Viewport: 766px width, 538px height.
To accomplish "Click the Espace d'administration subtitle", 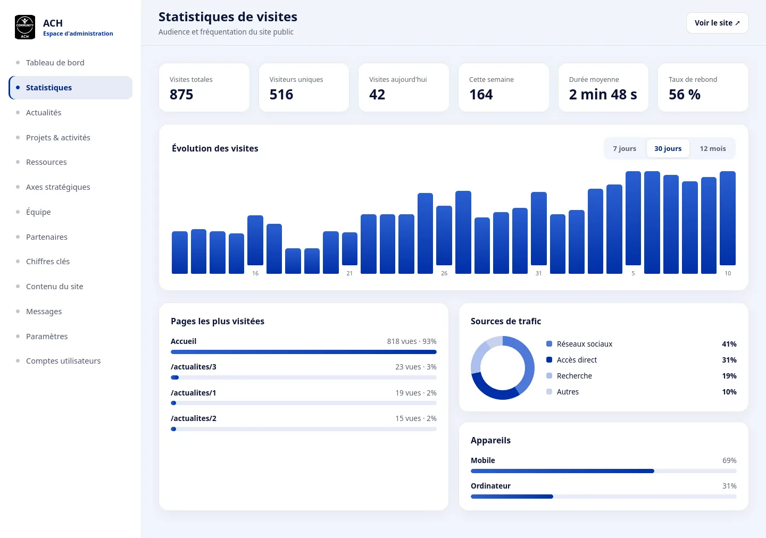I will [x=78, y=33].
